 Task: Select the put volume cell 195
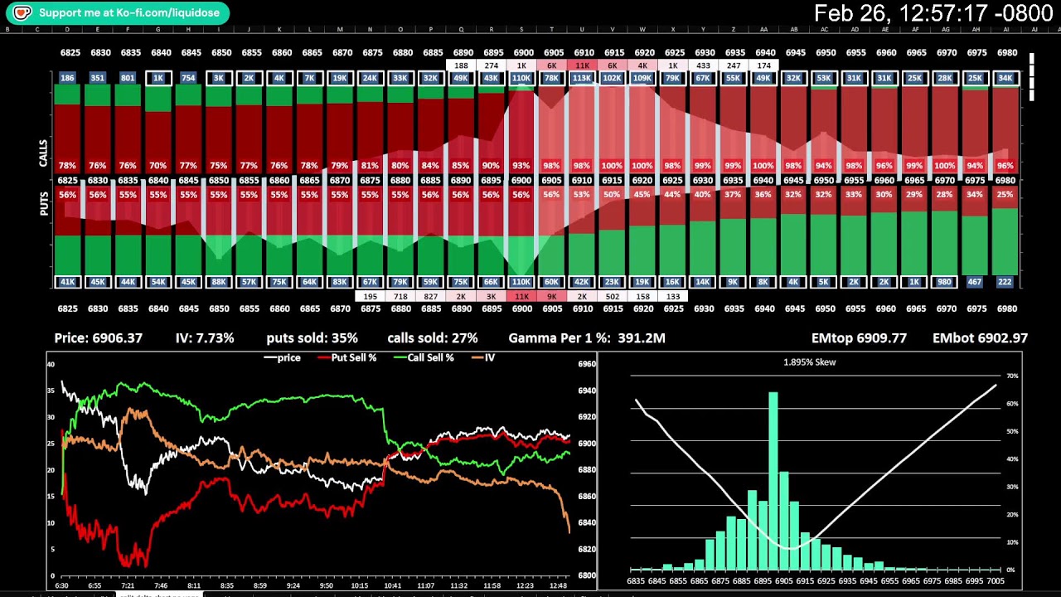371,296
